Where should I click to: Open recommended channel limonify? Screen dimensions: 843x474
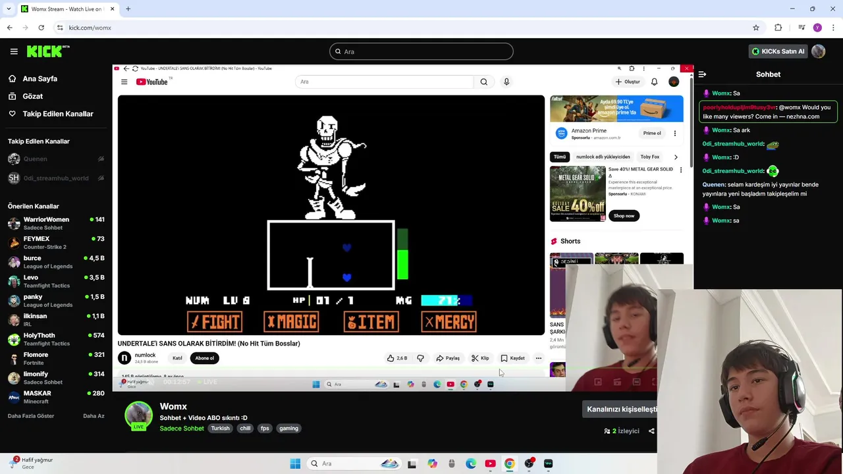tap(56, 378)
